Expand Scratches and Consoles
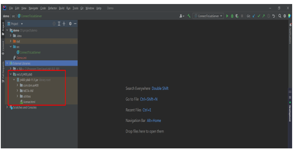The image size is (297, 152). pyautogui.click(x=7, y=107)
